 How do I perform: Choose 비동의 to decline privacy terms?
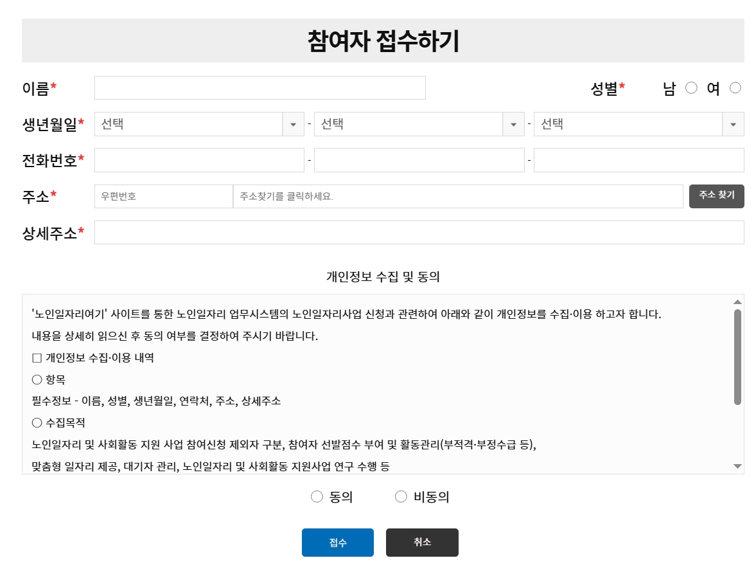coord(401,496)
